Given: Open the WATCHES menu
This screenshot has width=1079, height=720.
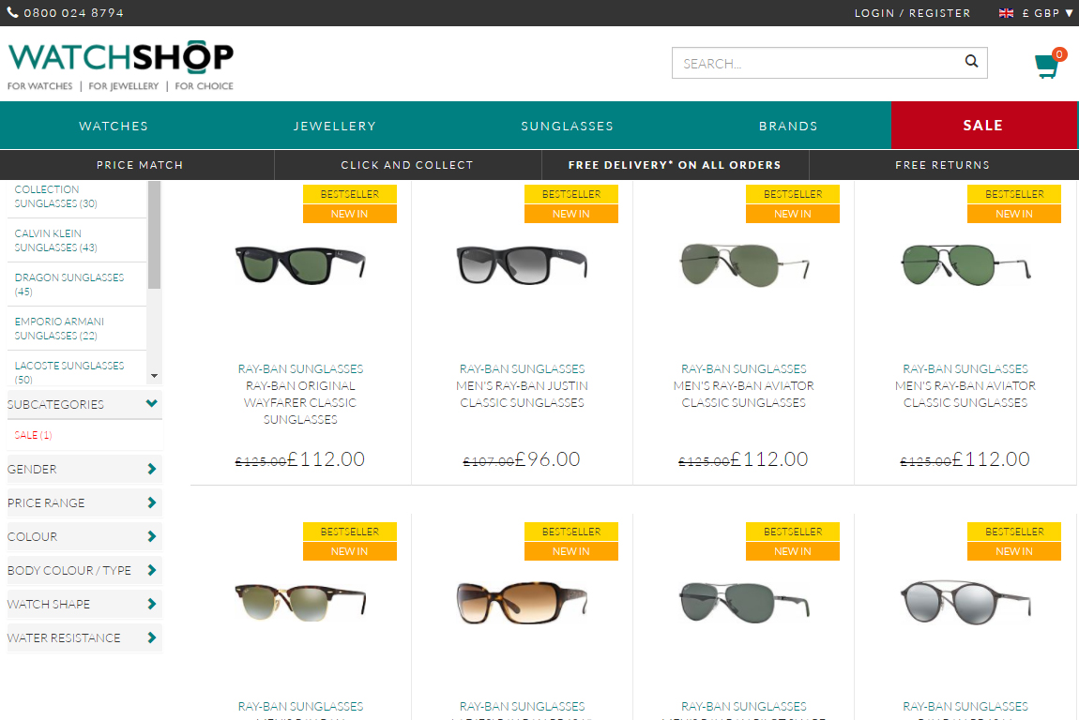Looking at the screenshot, I should point(113,125).
